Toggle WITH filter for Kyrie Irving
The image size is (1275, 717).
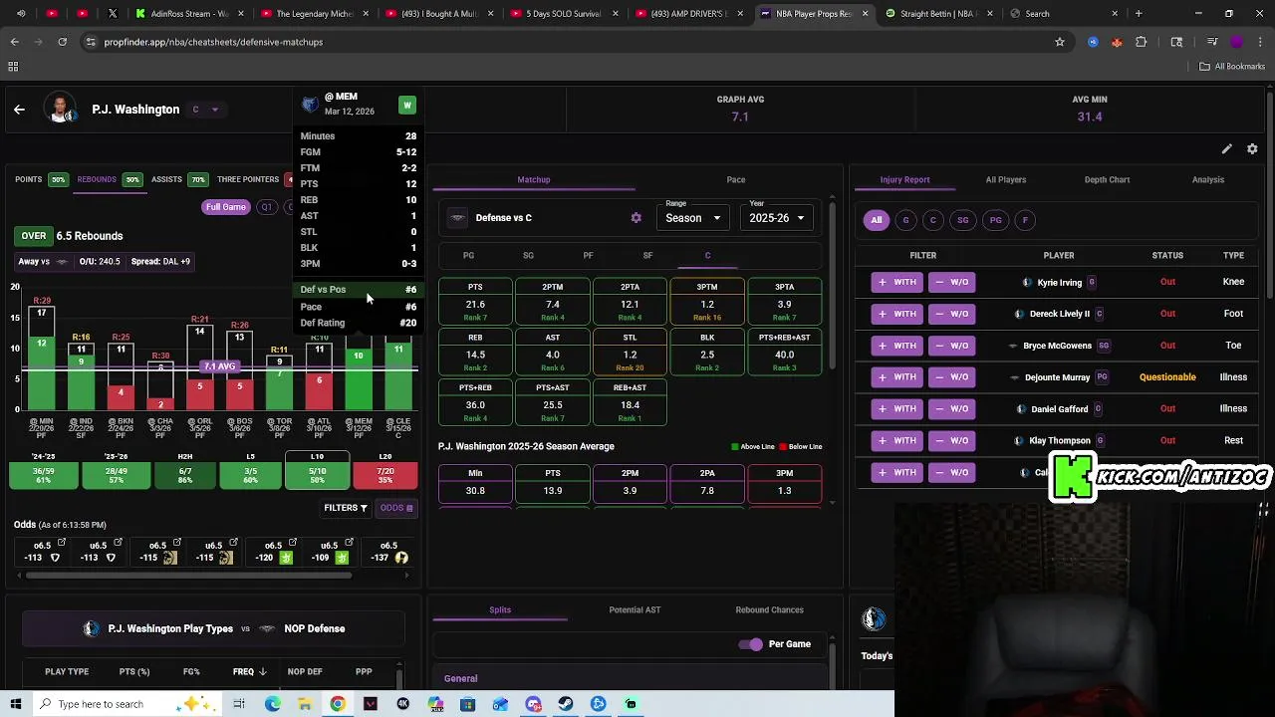(896, 282)
